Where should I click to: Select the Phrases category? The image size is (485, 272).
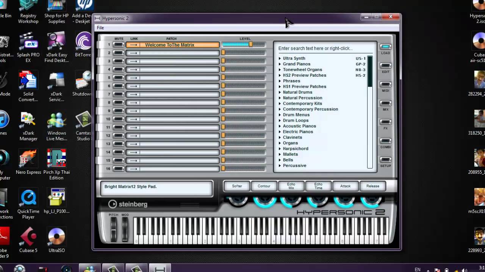coord(291,81)
